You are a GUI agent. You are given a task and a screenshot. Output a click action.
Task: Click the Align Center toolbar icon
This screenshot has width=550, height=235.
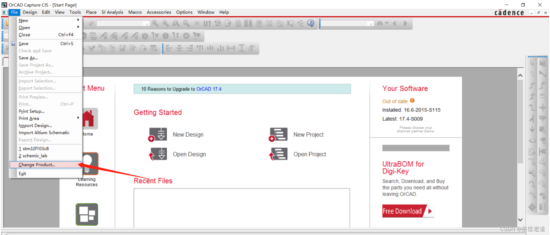click(x=180, y=48)
